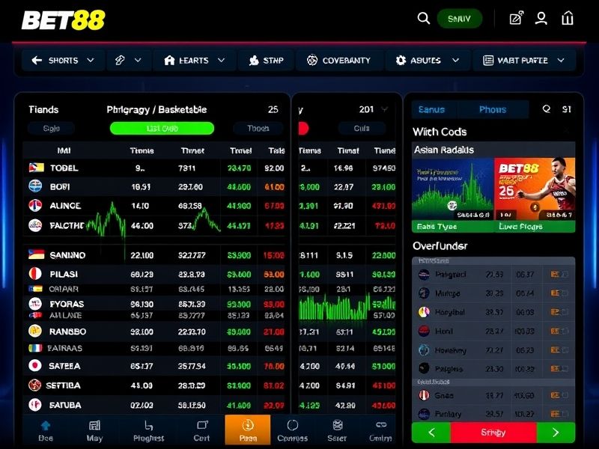Screen dimensions: 599x449
Task: Click the Eatis Tyoe green label
Action: coord(453,227)
